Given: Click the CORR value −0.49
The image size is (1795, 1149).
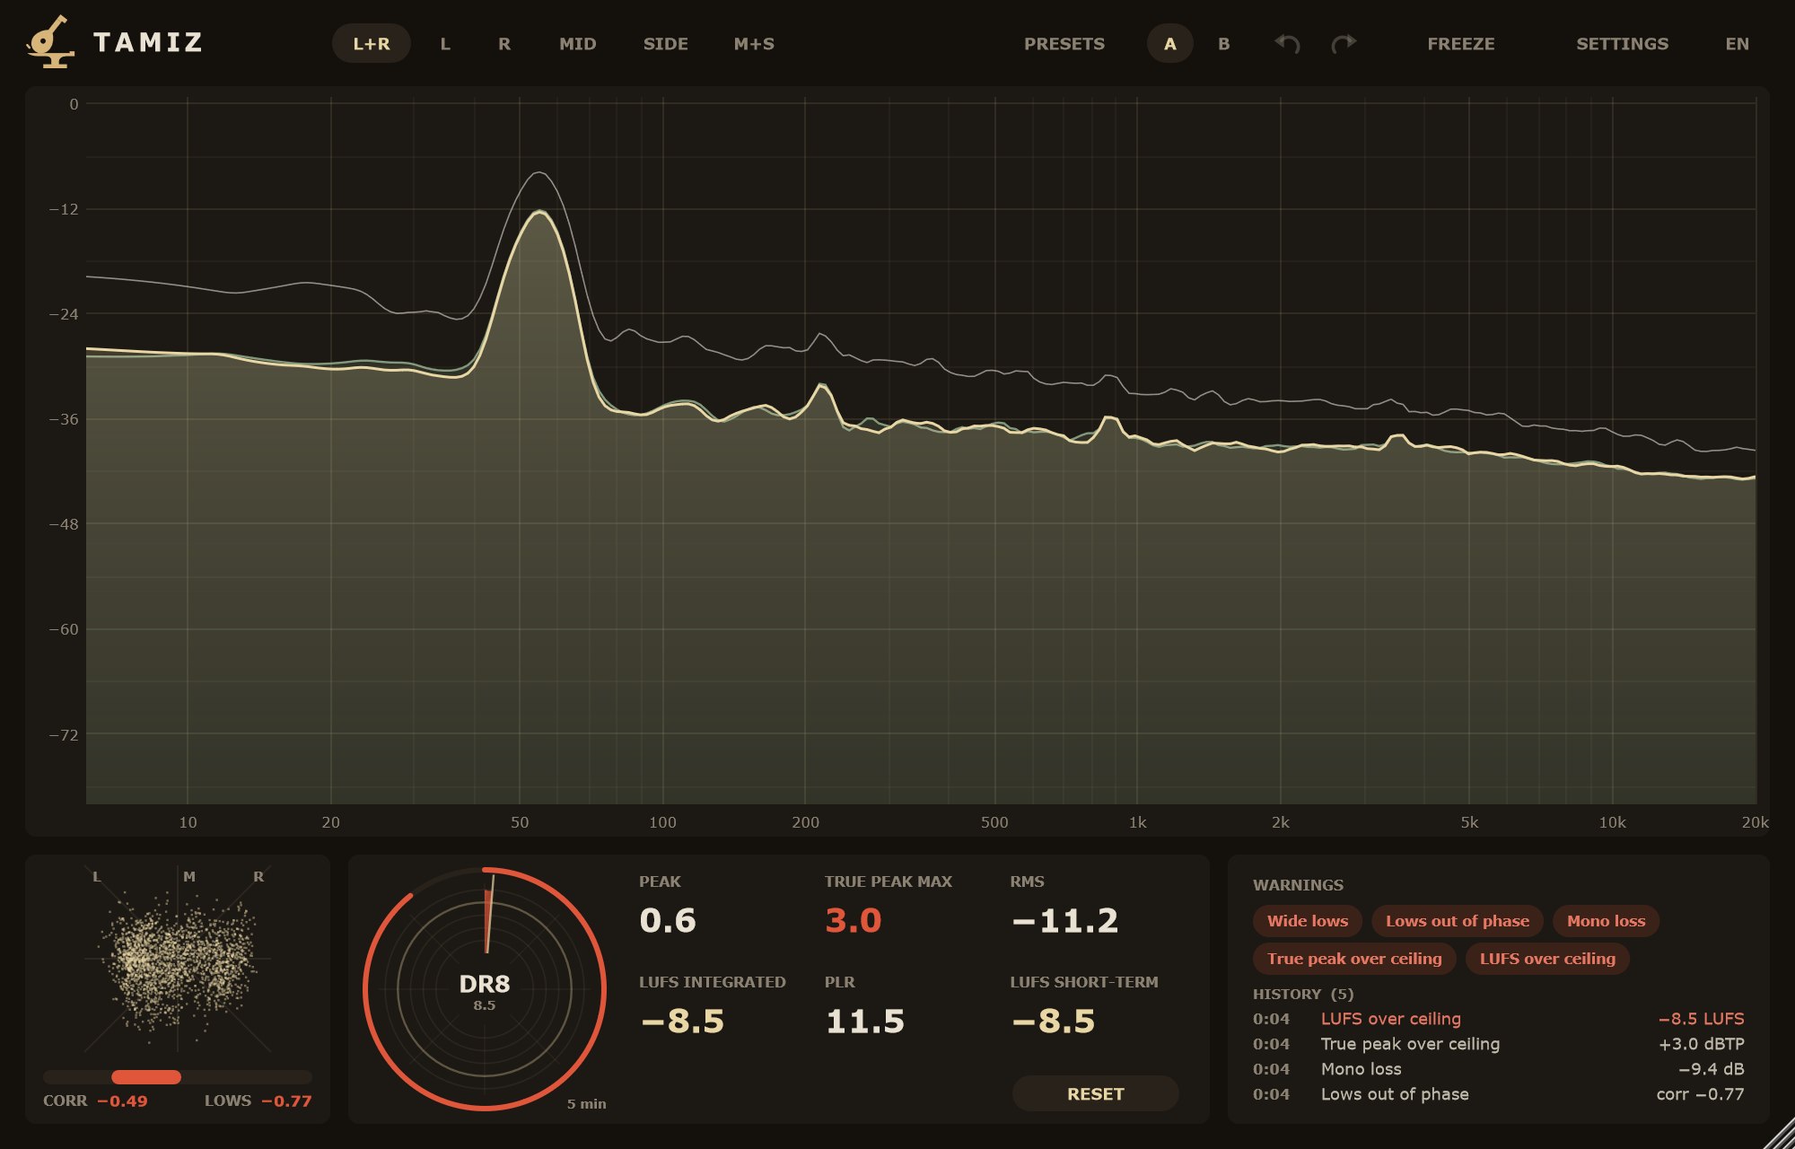Looking at the screenshot, I should (122, 1101).
